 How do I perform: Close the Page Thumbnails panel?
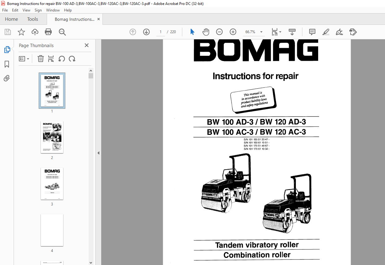pos(87,45)
